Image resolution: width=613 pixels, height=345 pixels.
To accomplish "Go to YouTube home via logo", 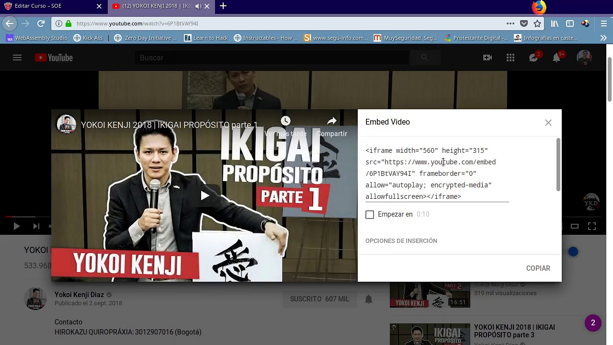I will pyautogui.click(x=54, y=57).
